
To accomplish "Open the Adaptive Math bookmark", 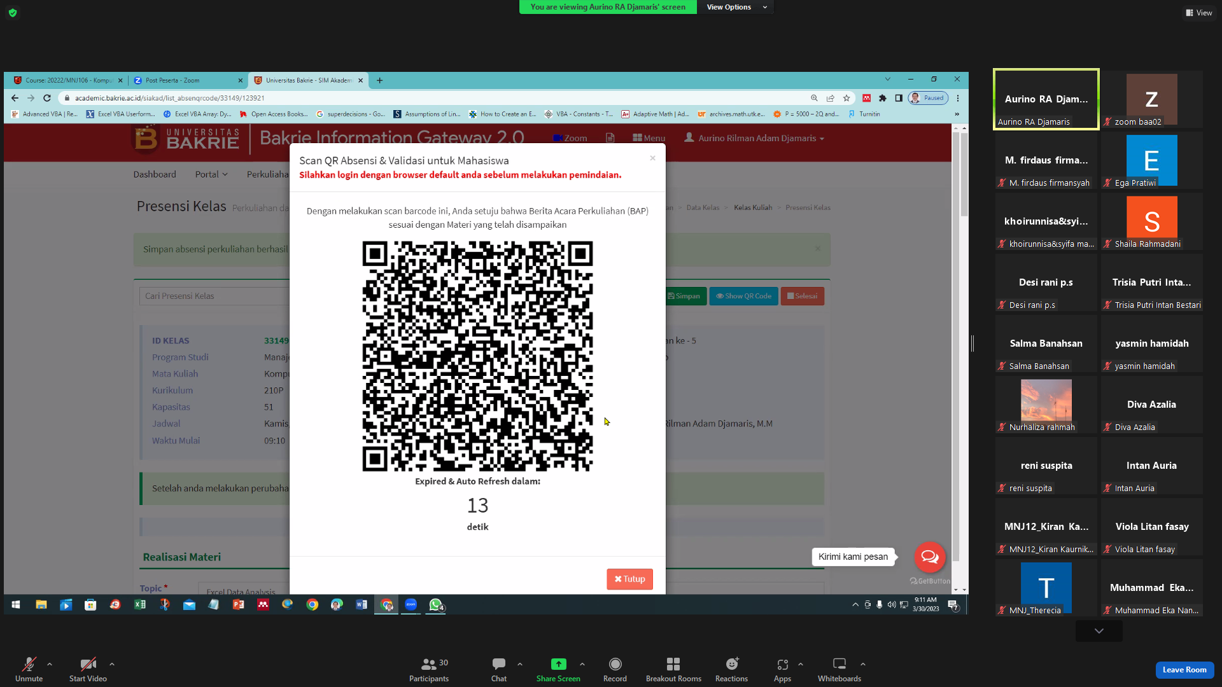I will 656,114.
